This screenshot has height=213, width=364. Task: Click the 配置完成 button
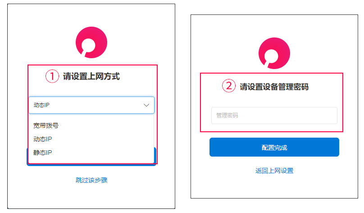pos(274,147)
